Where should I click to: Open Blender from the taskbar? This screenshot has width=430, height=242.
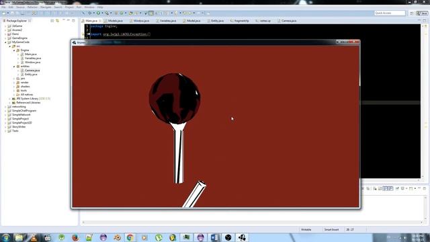point(117,237)
